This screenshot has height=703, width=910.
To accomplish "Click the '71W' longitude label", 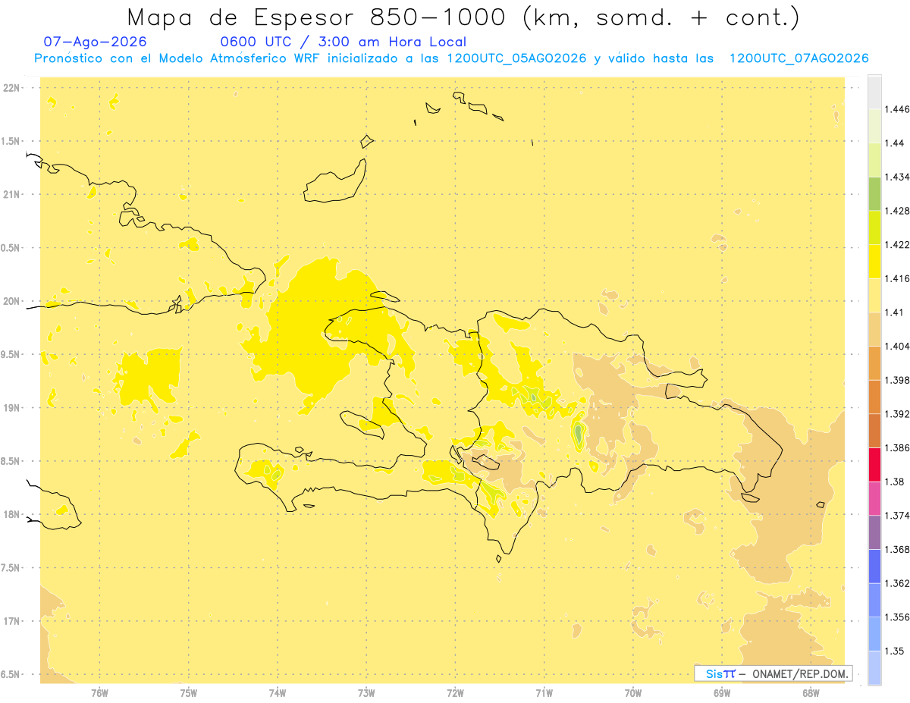I will click(544, 692).
